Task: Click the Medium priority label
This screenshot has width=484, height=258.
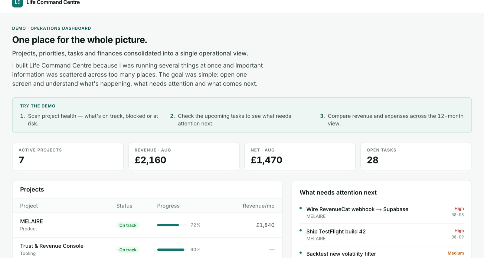Action: tap(456, 253)
